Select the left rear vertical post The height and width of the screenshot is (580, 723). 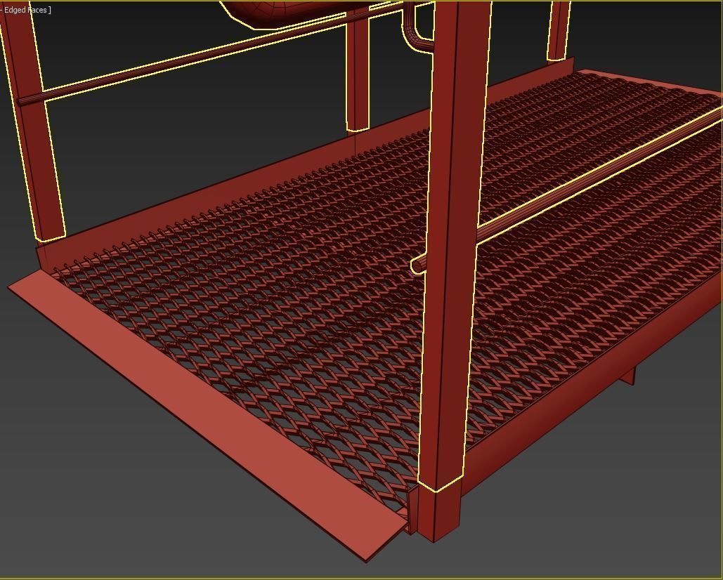click(34, 138)
